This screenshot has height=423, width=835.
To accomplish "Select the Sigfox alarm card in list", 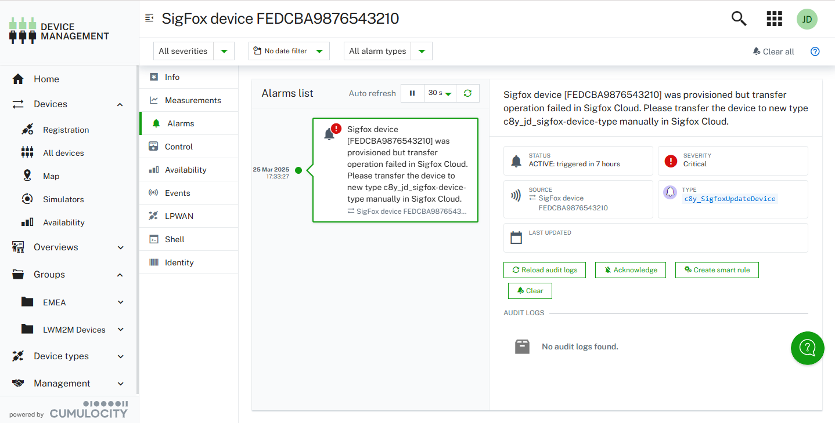I will (401, 170).
